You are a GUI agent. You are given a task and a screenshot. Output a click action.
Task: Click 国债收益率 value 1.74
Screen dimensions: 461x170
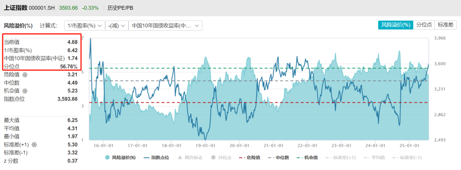(72, 59)
